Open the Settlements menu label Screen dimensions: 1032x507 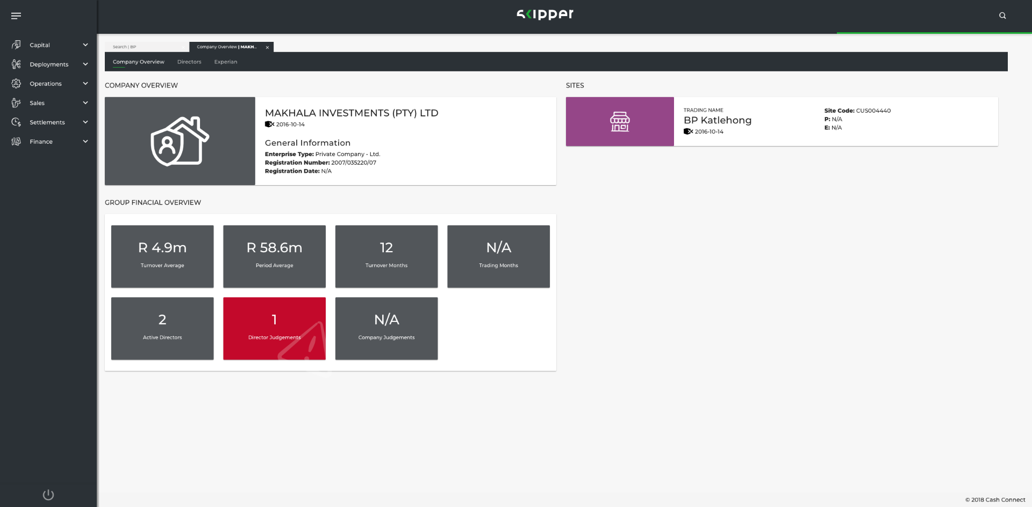coord(47,122)
